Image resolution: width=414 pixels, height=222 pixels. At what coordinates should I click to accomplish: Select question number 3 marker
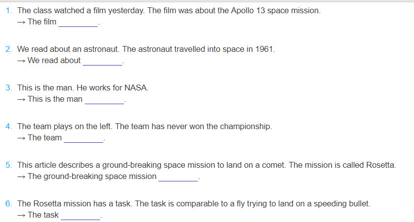coord(9,88)
